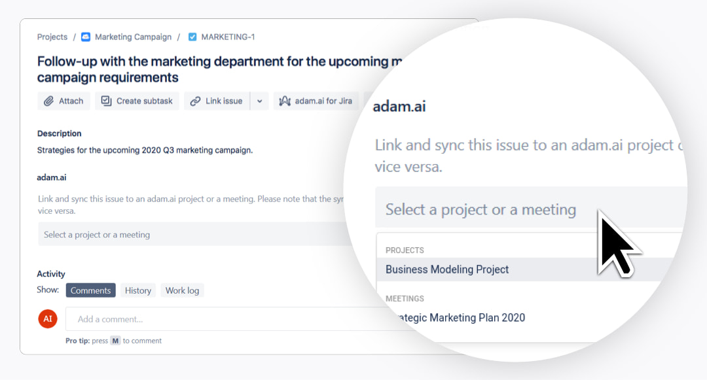707x380 pixels.
Task: Click the Attach button
Action: click(63, 101)
